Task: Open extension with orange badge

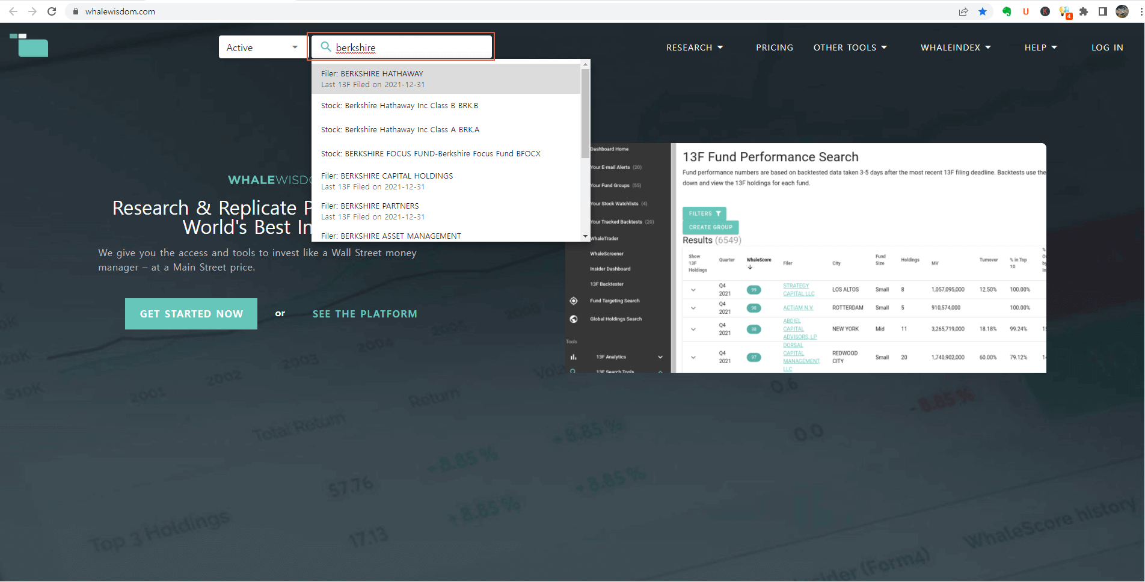Action: 1065,12
